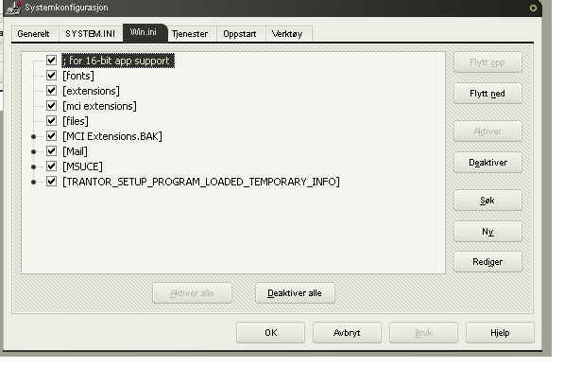
Task: Open help with the Hjelp button
Action: pyautogui.click(x=500, y=333)
